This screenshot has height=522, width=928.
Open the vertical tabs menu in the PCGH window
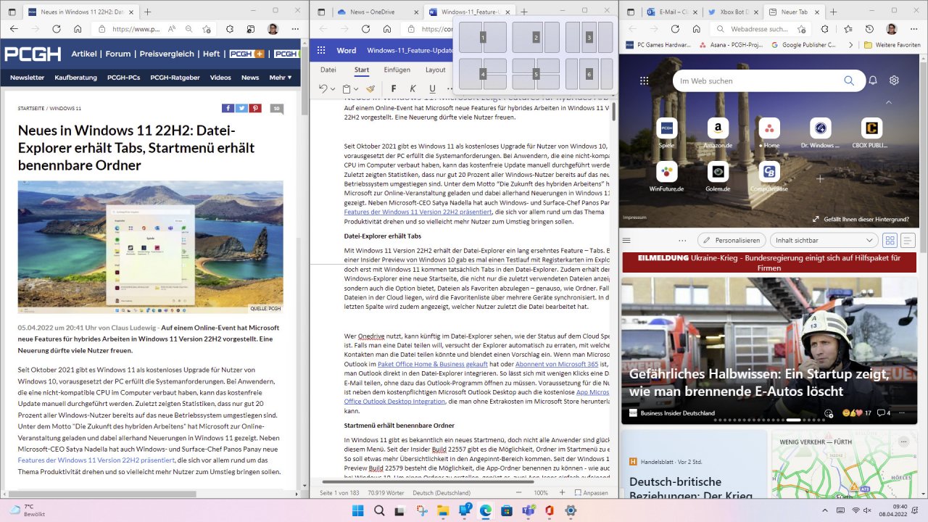[x=12, y=12]
